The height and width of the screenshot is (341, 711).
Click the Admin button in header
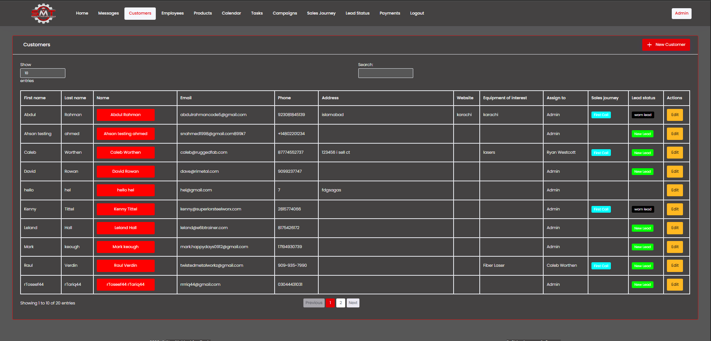pos(681,13)
